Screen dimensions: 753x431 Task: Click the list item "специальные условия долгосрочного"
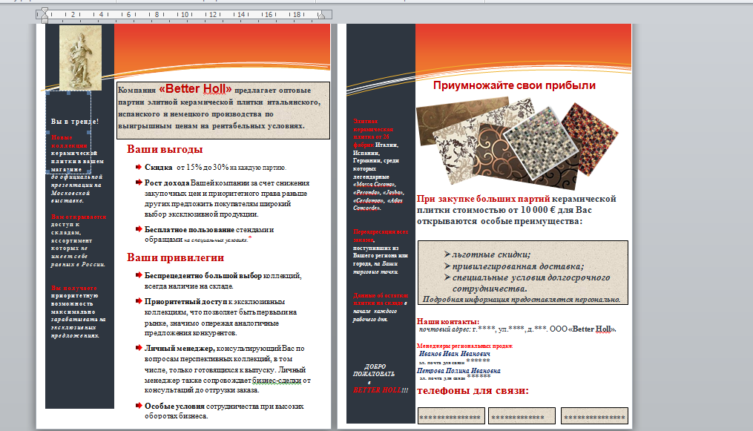pos(531,277)
